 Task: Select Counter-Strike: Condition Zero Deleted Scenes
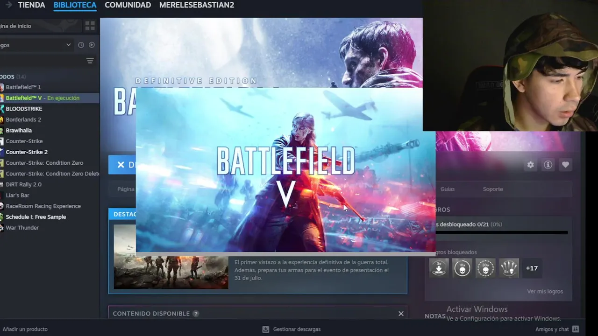(x=50, y=174)
